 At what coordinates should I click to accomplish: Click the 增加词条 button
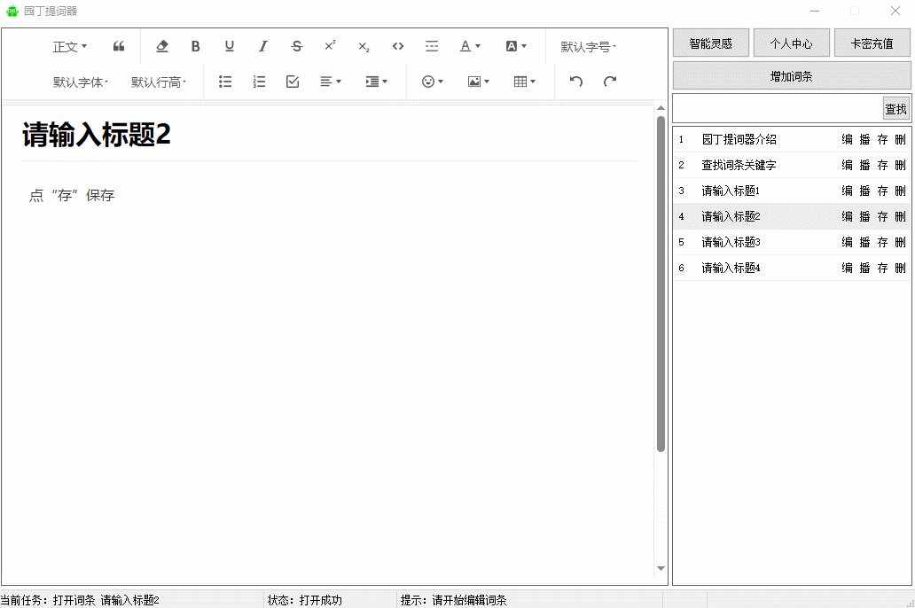(792, 76)
